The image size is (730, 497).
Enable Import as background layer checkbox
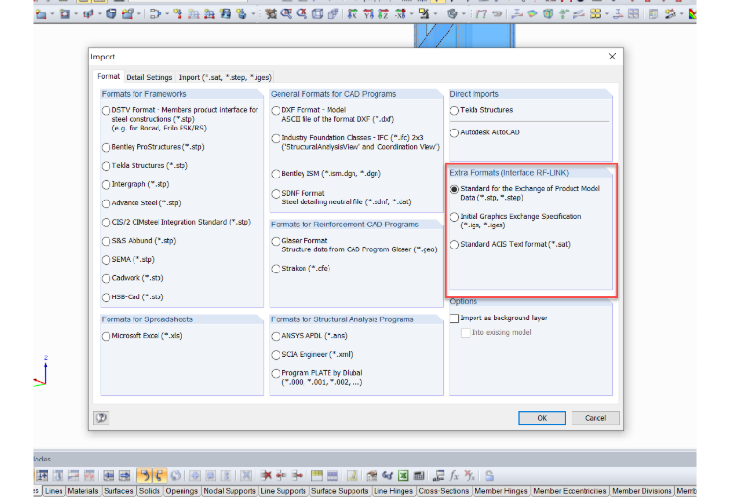click(x=454, y=318)
